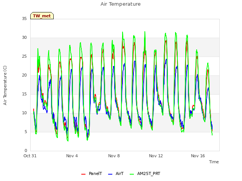242x181 pixels.
Task: Click the 0 y-axis tick label
Action: 26,150
